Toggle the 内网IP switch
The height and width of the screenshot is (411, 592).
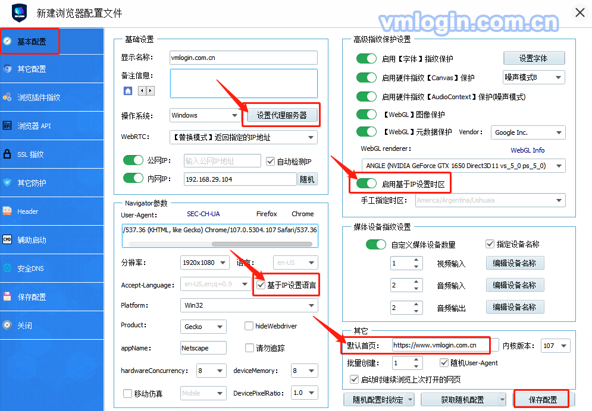pyautogui.click(x=133, y=178)
